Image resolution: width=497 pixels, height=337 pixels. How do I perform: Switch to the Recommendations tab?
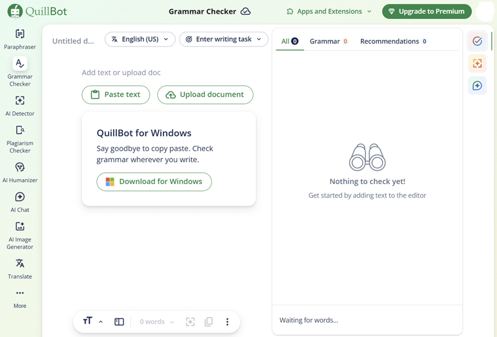[393, 41]
